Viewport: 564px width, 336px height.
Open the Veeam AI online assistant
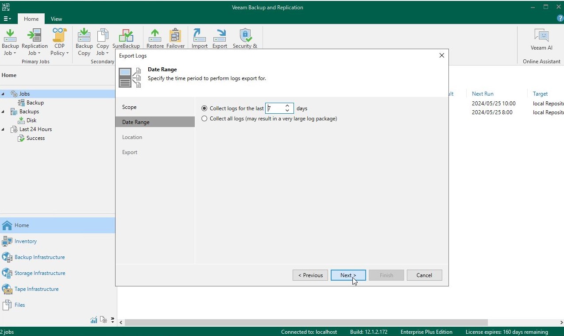coord(541,40)
